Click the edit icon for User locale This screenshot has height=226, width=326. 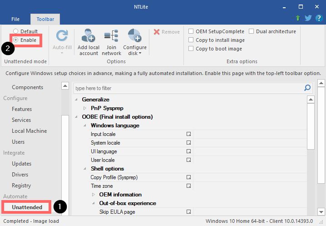(188, 160)
